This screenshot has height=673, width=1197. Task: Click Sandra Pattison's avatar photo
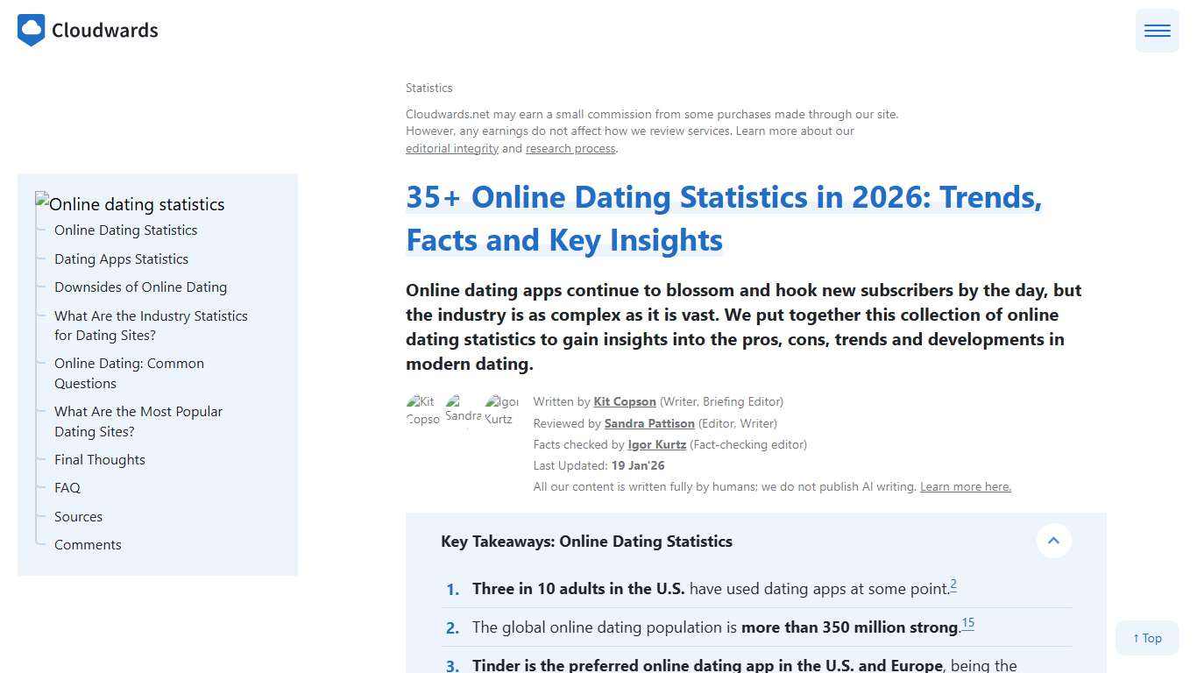pyautogui.click(x=463, y=410)
